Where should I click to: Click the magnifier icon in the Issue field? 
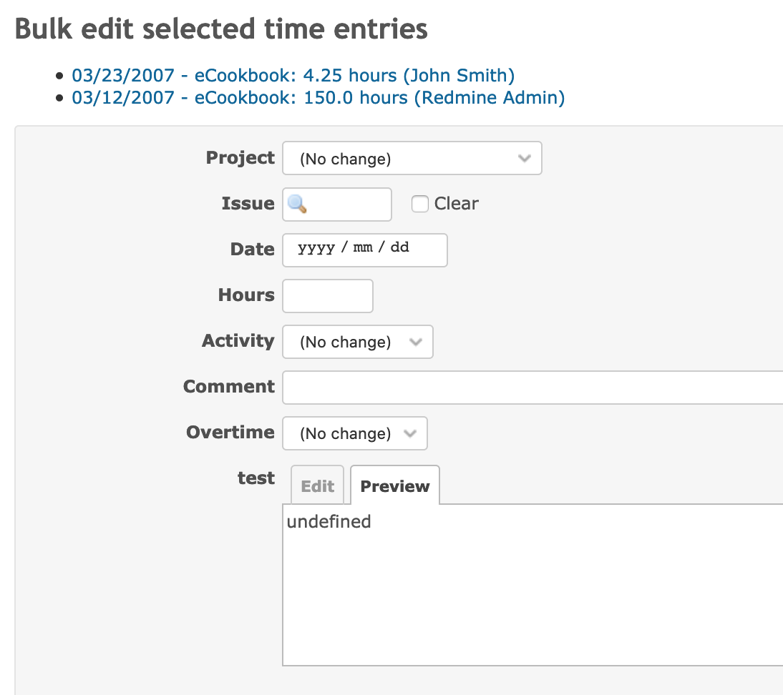tap(297, 204)
